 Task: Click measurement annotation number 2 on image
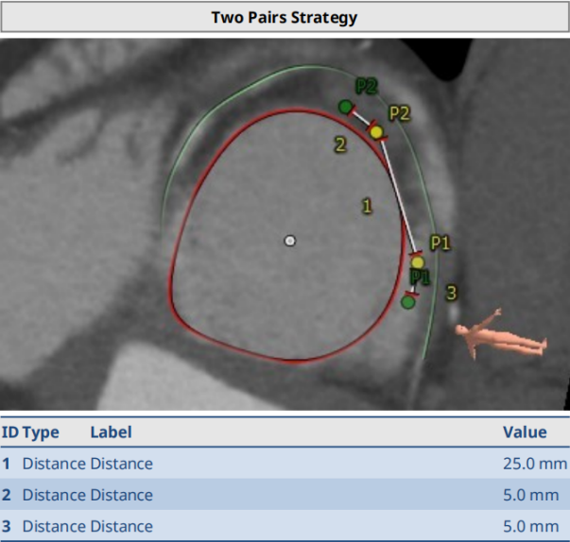[339, 144]
